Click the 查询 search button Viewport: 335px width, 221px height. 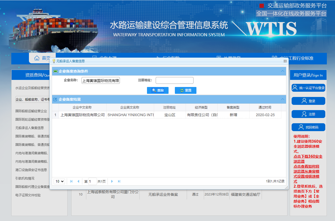pos(158,90)
